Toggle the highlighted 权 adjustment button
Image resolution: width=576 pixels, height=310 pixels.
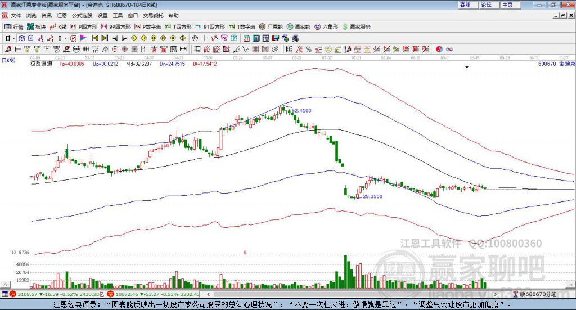coord(73,38)
